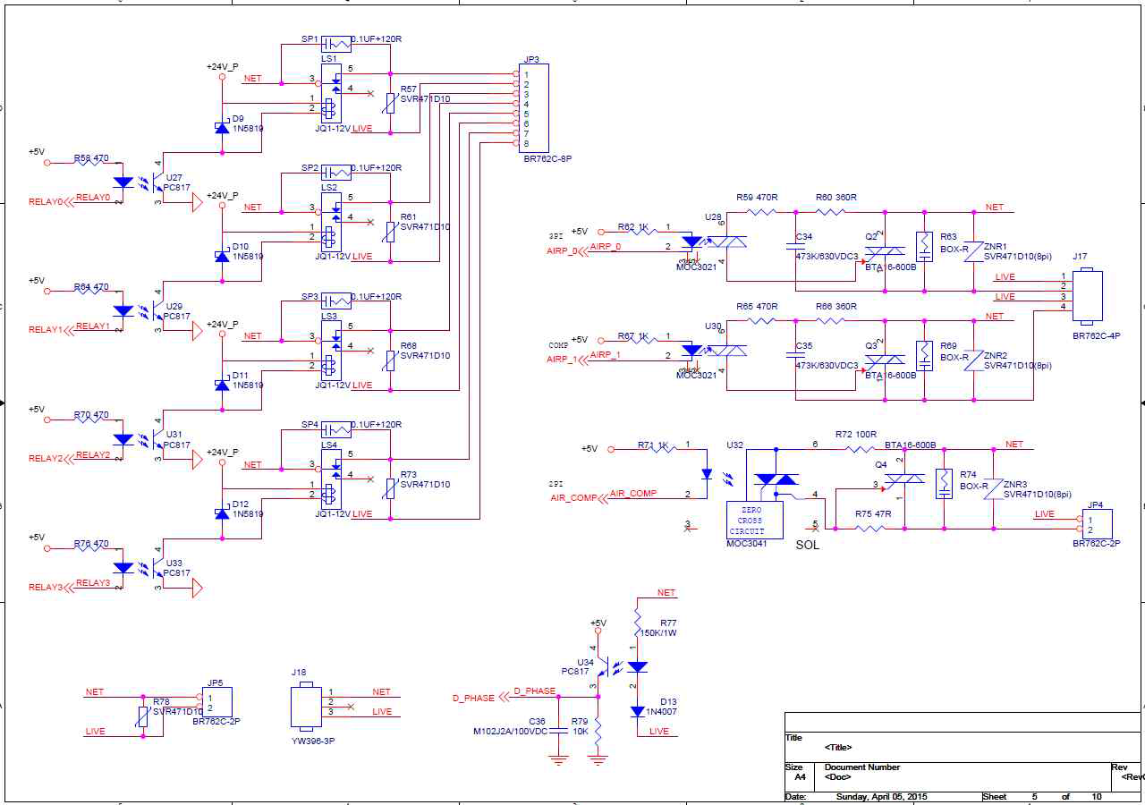Select the D13 1N4007 diode symbol
This screenshot has height=805, width=1145.
click(637, 711)
